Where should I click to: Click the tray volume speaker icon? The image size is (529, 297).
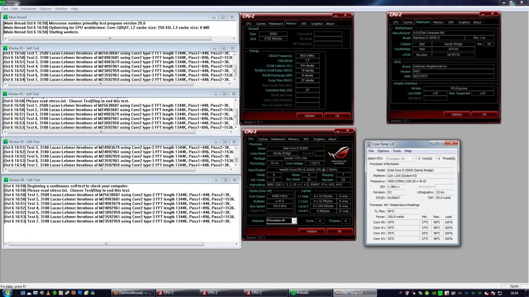[487, 293]
